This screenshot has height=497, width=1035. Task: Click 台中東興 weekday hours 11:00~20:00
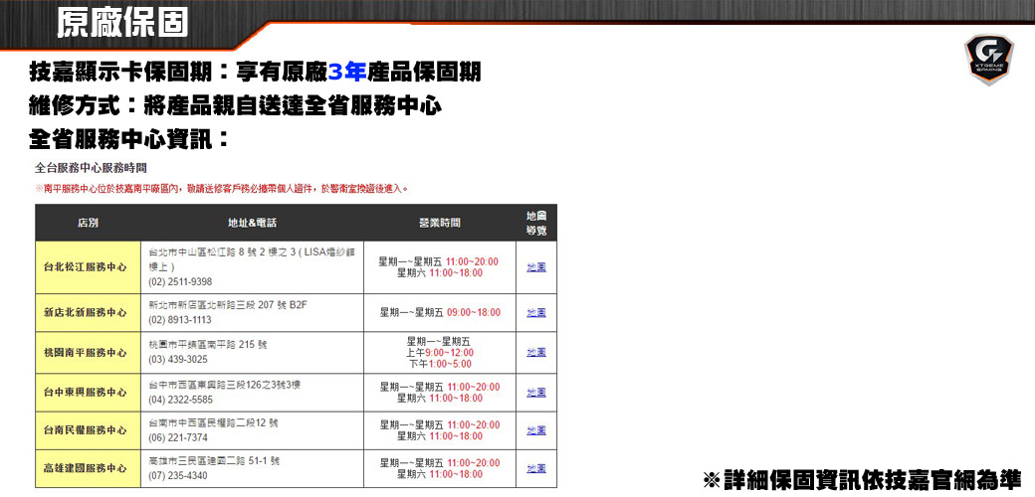click(x=474, y=387)
